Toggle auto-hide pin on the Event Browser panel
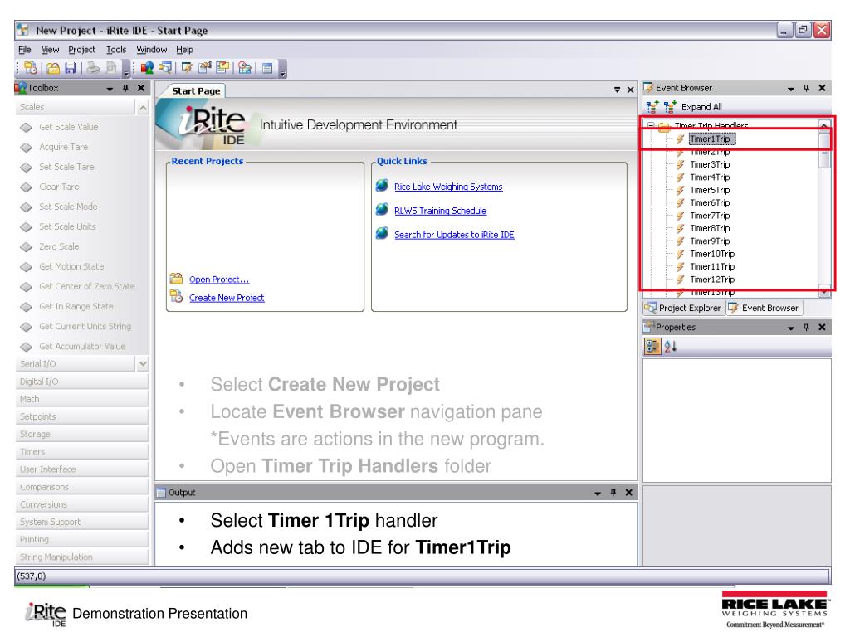The image size is (850, 637). point(807,88)
